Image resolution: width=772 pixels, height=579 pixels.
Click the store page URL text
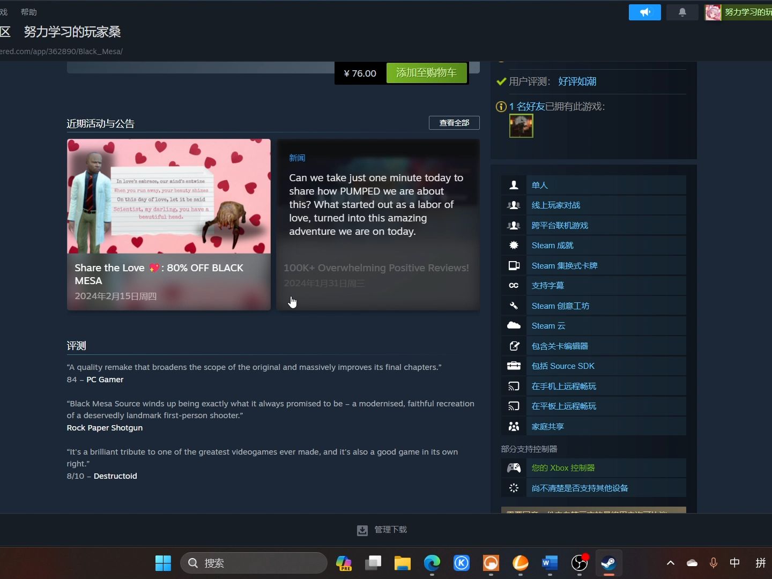(x=61, y=51)
